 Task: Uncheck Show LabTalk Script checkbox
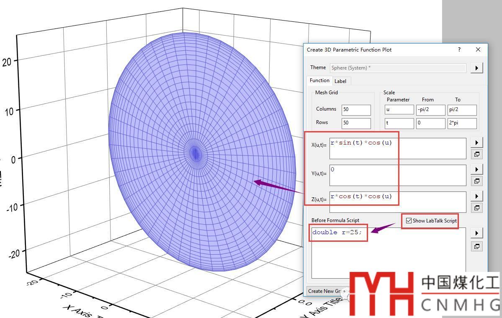click(409, 221)
